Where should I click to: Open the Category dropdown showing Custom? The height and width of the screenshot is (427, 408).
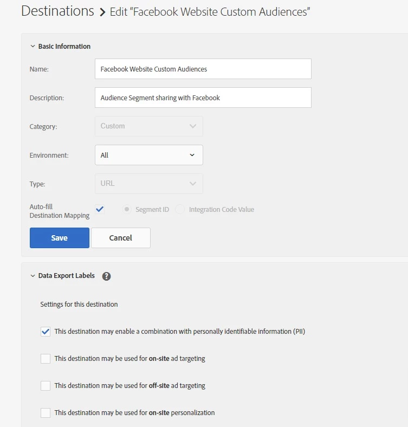[148, 126]
